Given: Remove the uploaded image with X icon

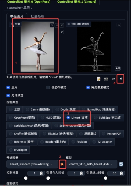Looking at the screenshot, I should (62, 25).
